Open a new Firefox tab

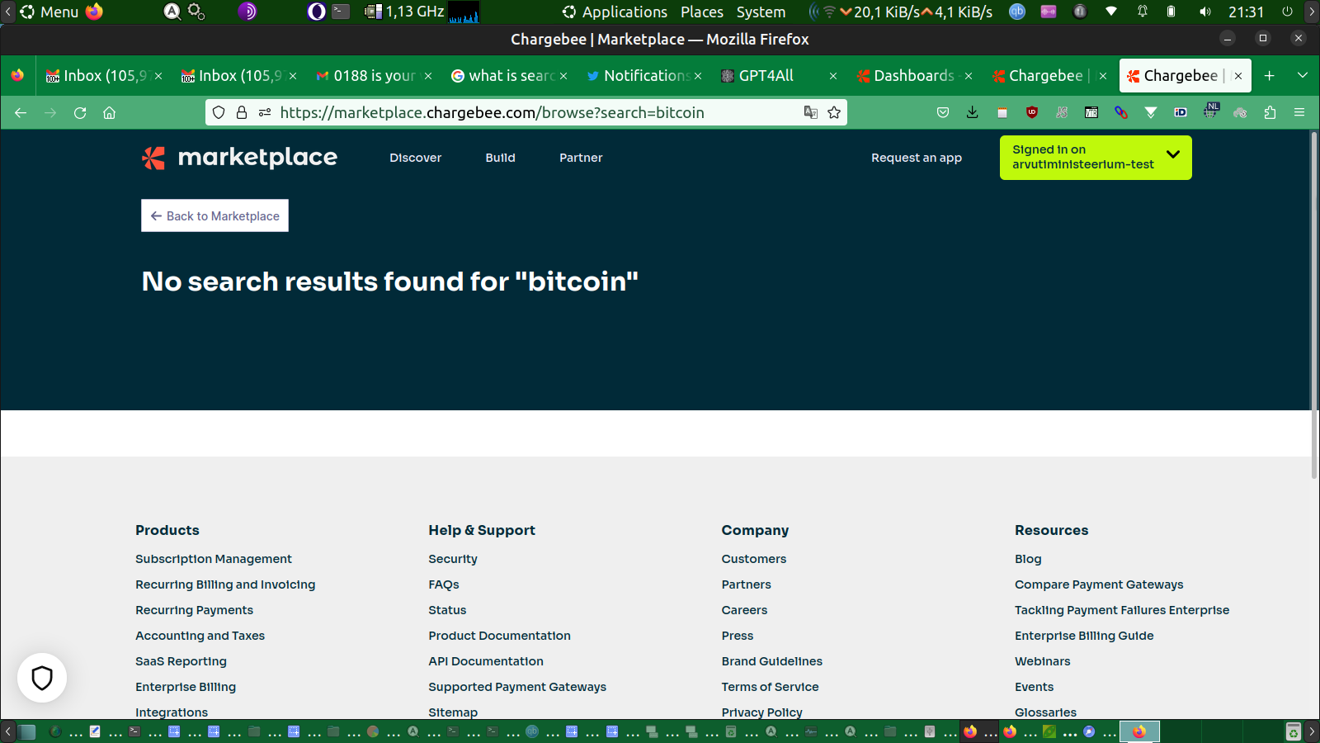tap(1270, 76)
